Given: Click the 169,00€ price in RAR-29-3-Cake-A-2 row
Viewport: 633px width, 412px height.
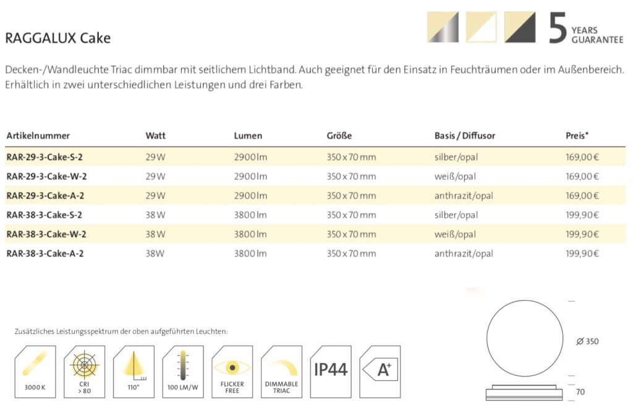Looking at the screenshot, I should click(582, 196).
